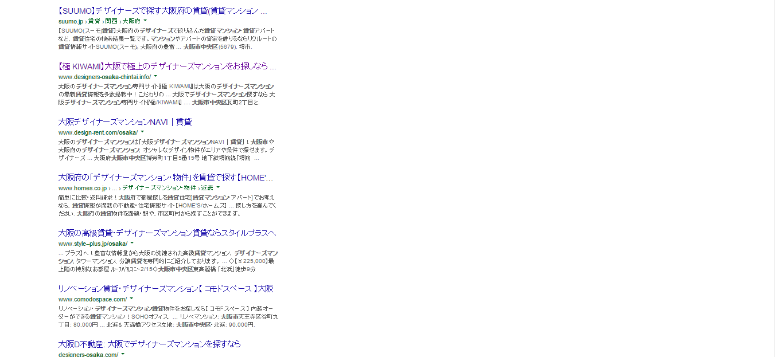Open the 大阪デザイナーズマンションNAVI｜賃貸 result
Screen dimensions: 775x357
125,122
